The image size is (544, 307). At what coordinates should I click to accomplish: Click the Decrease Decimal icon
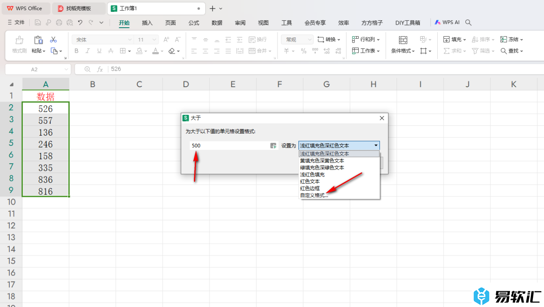pos(338,51)
